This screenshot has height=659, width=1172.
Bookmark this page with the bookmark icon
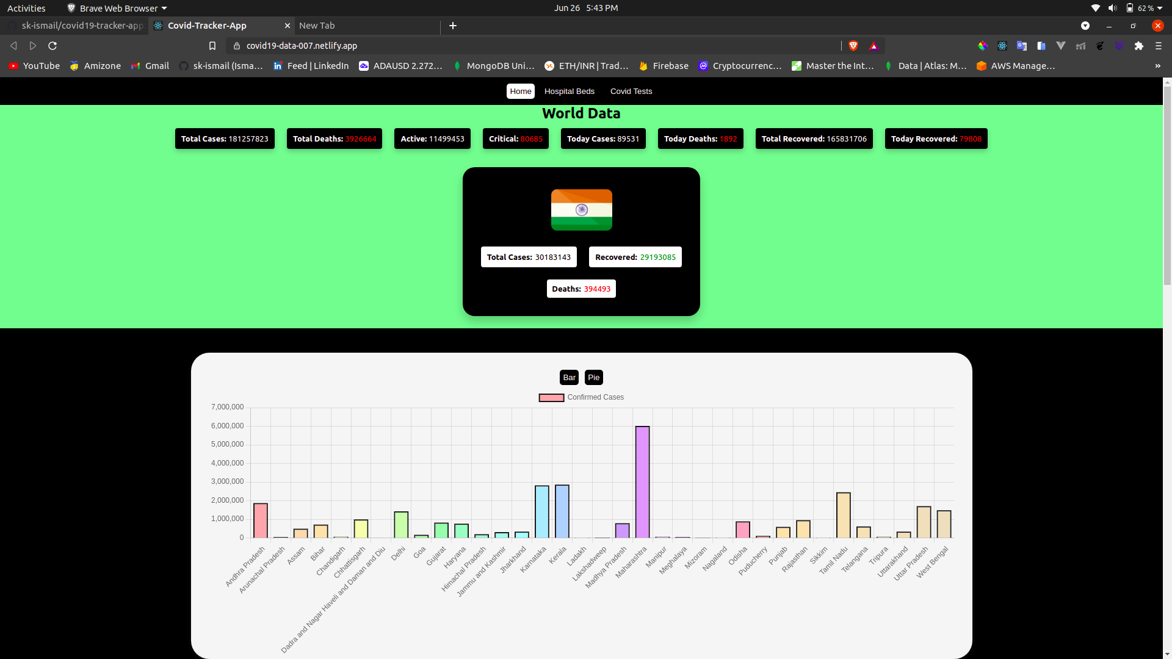coord(212,46)
